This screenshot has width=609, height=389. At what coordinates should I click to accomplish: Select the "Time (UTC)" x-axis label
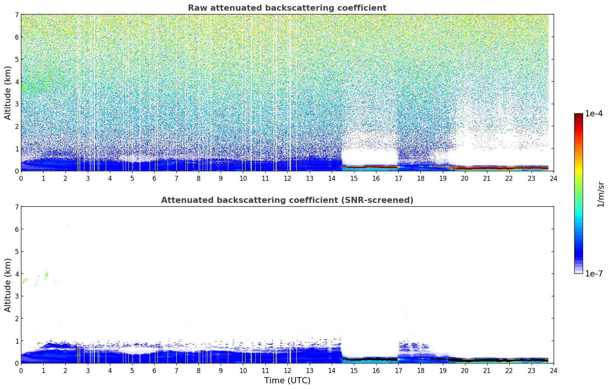287,381
